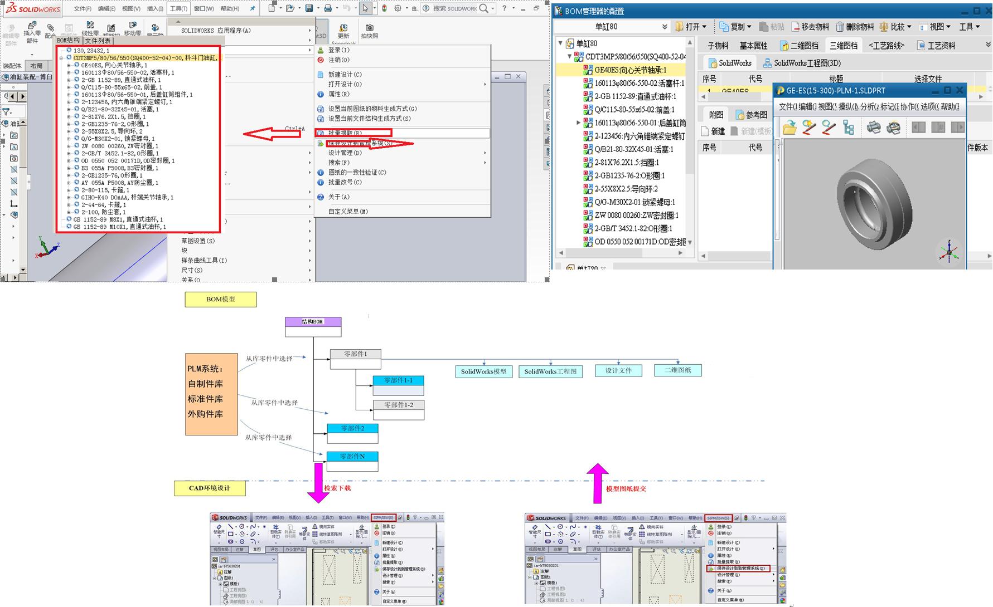This screenshot has height=607, width=993.
Task: Expand GE40ES 向心关节轴承 node in BOM结构 list
Action: (69, 65)
